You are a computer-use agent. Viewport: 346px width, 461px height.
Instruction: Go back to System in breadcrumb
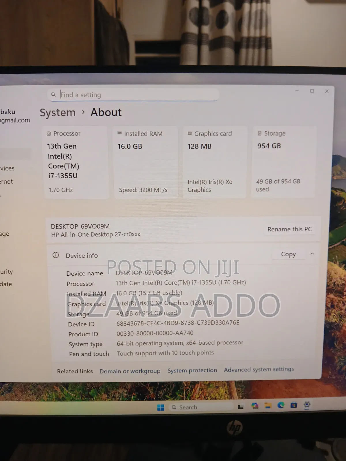coord(58,113)
